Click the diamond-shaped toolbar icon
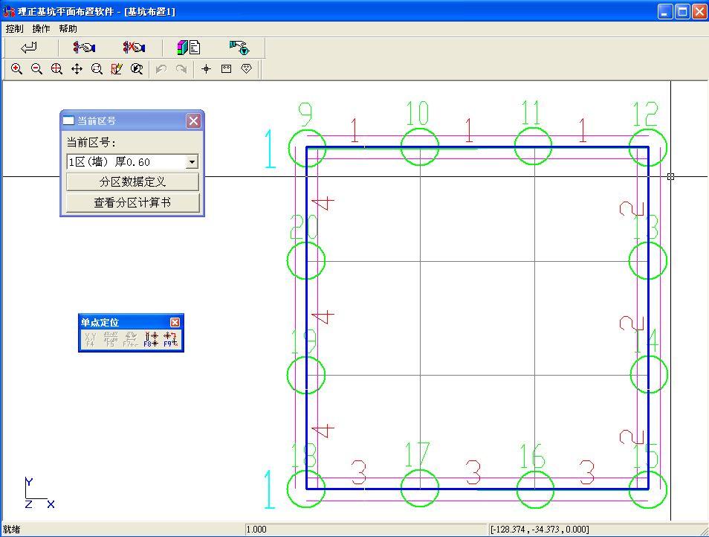709x537 pixels. pos(247,69)
